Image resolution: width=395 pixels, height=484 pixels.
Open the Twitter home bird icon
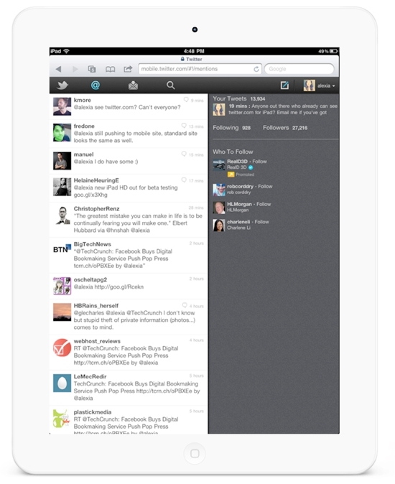point(62,85)
